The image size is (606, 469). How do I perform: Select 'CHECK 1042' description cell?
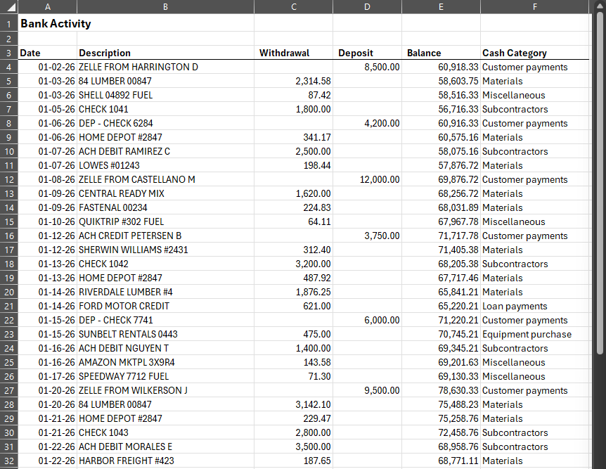tap(165, 264)
